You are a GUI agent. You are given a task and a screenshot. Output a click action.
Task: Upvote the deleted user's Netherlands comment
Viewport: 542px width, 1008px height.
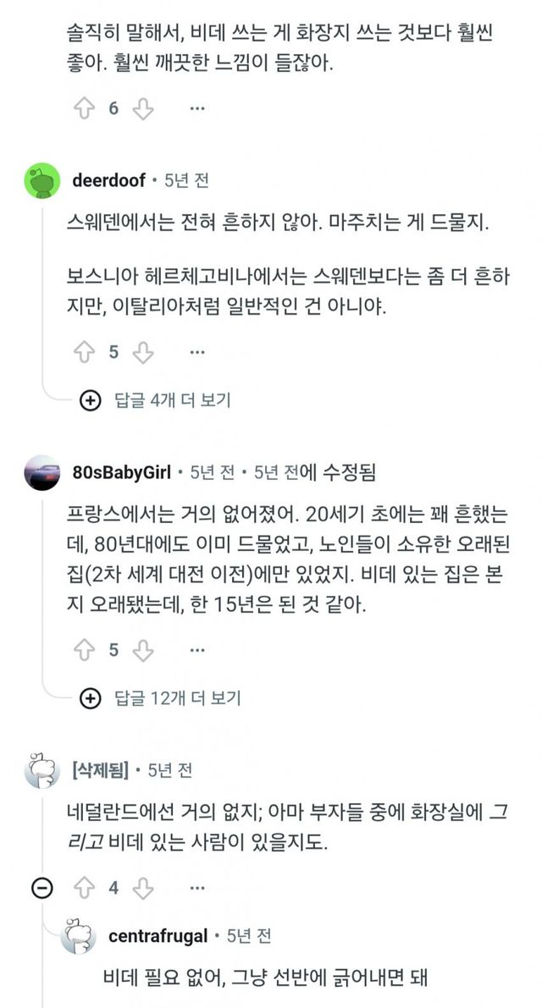84,889
